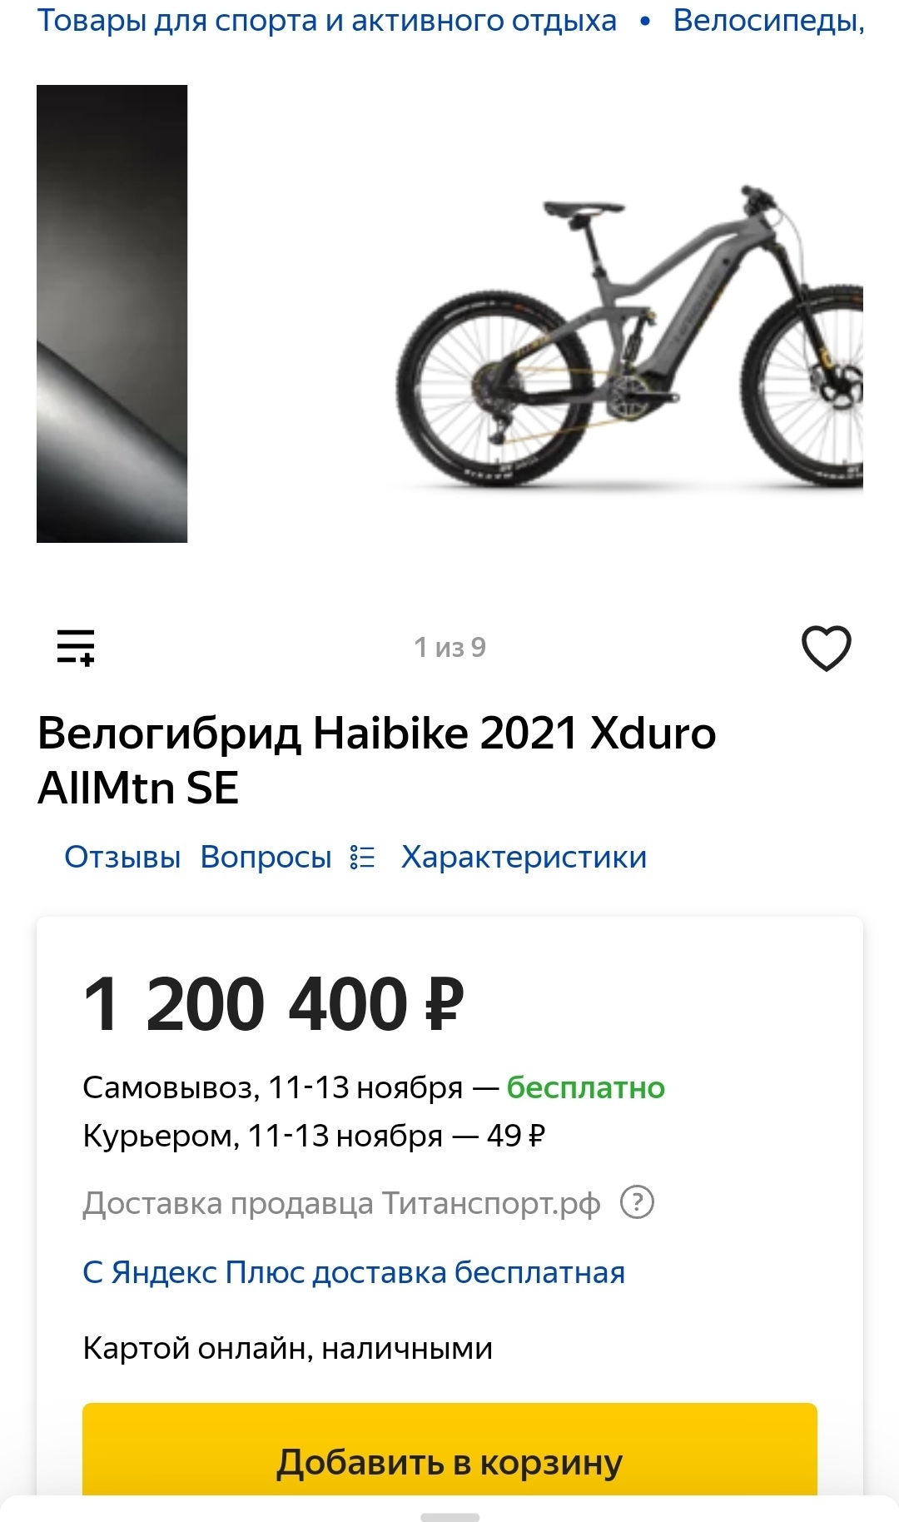Tap the bottom sheet drag handle
The height and width of the screenshot is (1522, 899).
[x=449, y=1516]
